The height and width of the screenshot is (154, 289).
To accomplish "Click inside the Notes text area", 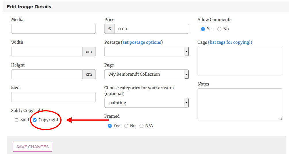I will click(240, 104).
